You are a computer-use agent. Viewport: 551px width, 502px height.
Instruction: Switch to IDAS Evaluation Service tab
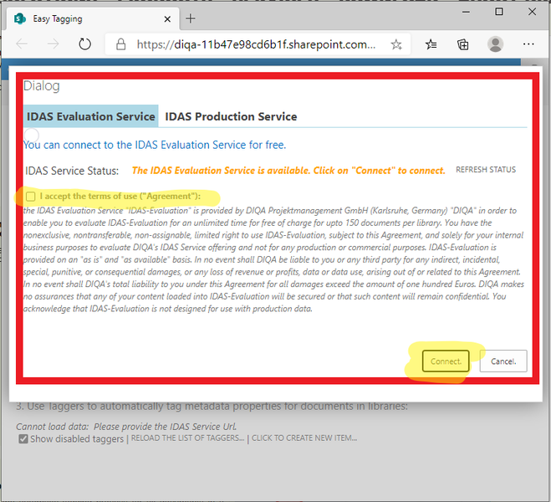(x=90, y=116)
